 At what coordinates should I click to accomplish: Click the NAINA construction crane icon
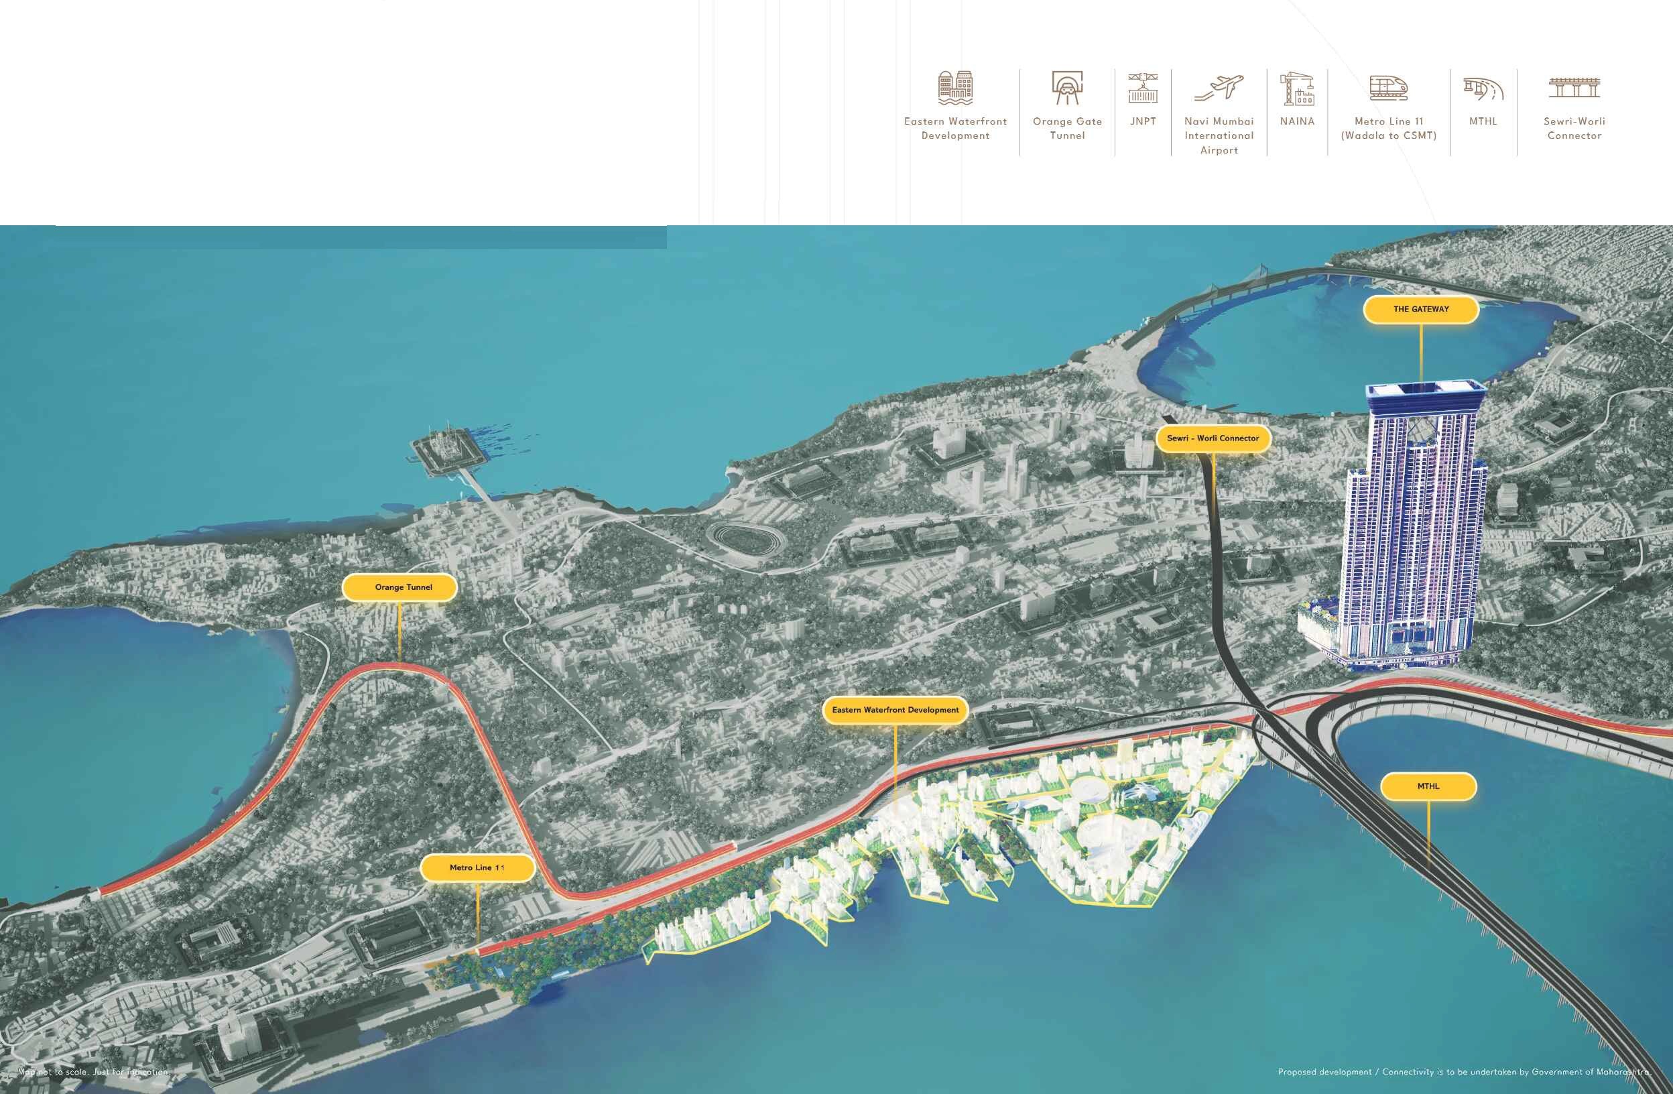(x=1297, y=88)
